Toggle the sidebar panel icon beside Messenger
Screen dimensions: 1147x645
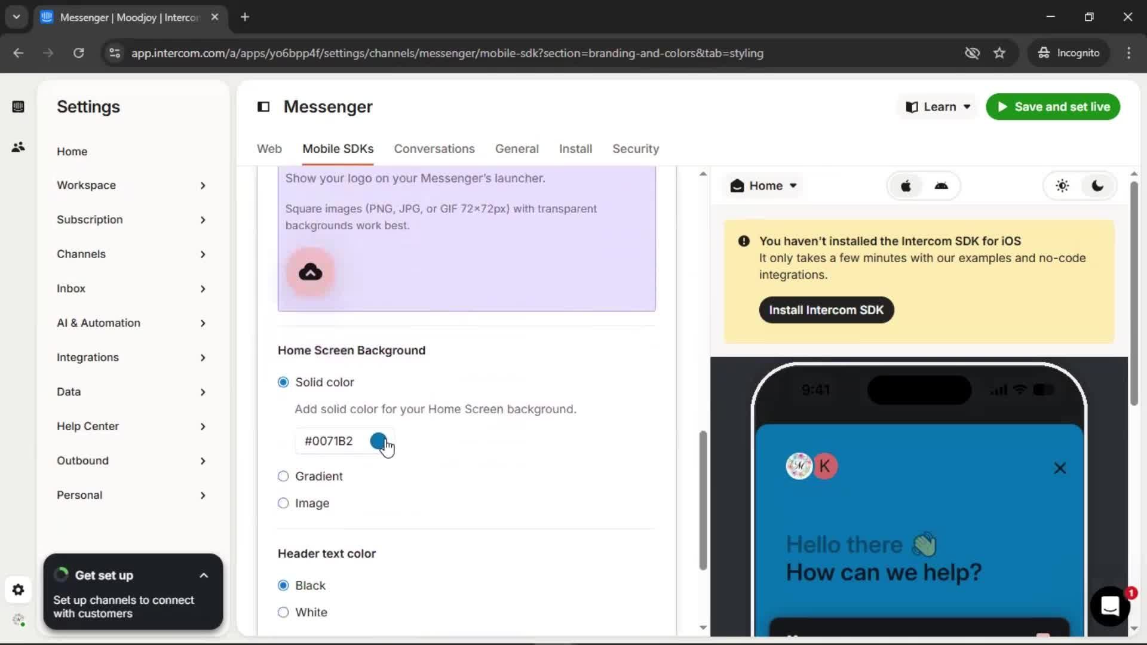(x=263, y=107)
